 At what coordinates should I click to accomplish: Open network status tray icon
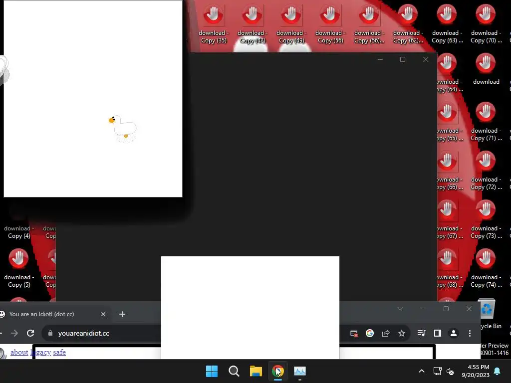[x=437, y=371]
